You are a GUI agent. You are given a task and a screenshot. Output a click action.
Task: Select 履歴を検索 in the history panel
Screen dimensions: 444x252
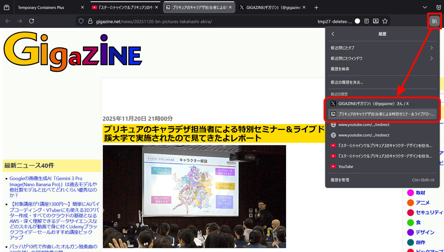coord(340,69)
